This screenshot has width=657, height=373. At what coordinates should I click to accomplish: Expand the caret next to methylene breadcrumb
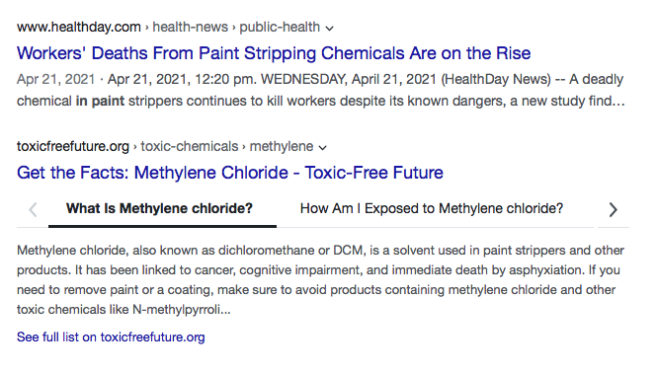pyautogui.click(x=323, y=148)
